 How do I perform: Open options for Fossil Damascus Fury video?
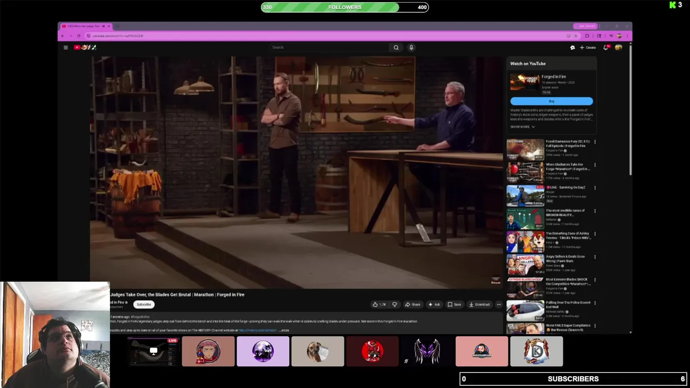tap(595, 142)
